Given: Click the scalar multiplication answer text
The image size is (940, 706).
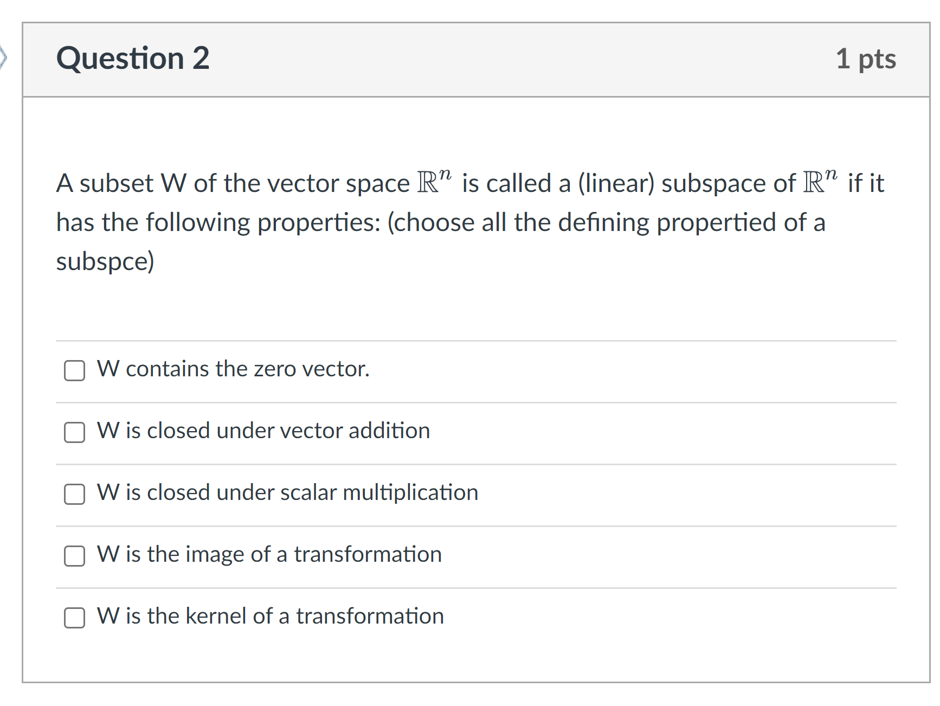Looking at the screenshot, I should click(x=287, y=493).
